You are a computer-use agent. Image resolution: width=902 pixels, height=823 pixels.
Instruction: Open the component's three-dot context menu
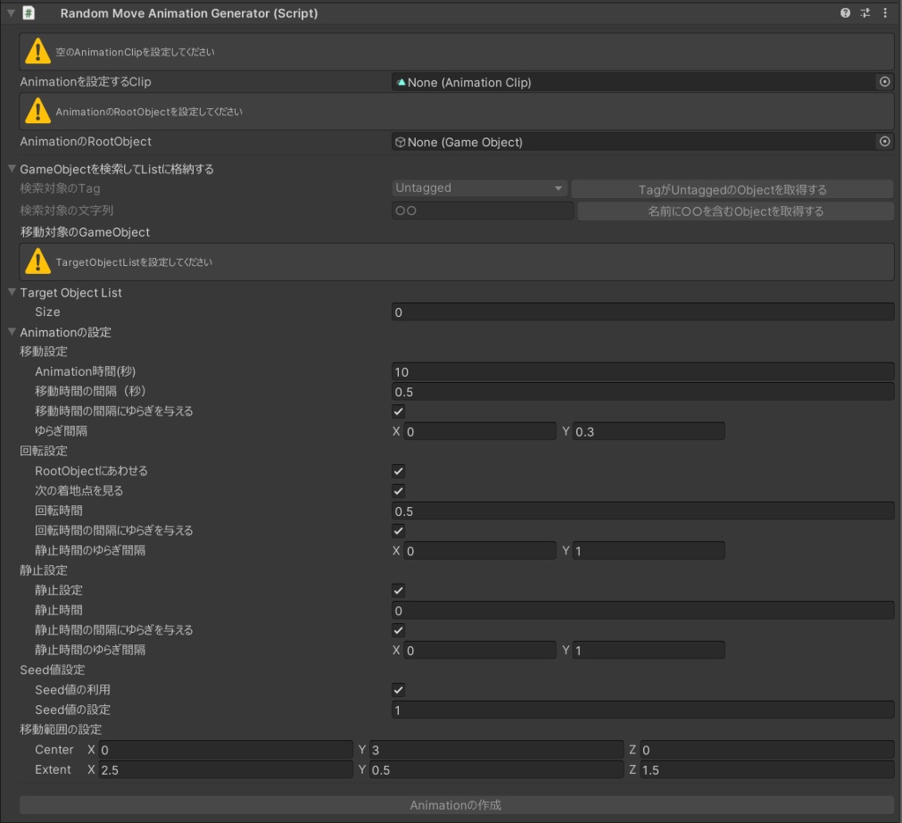(x=885, y=13)
